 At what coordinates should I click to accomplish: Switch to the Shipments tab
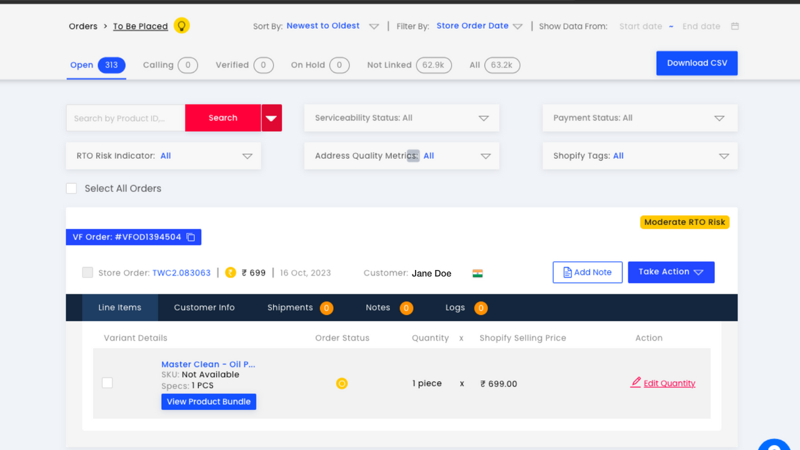tap(300, 307)
